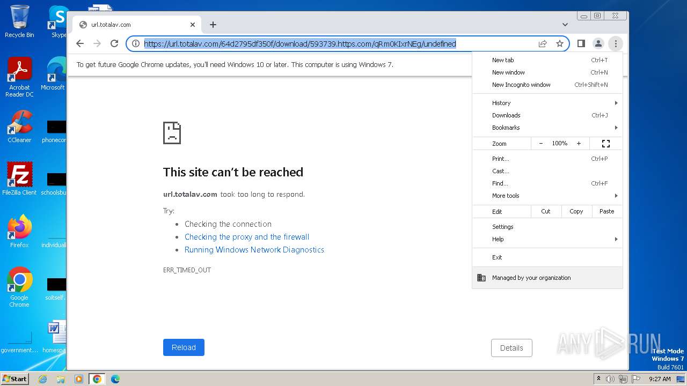The width and height of the screenshot is (687, 386).
Task: Click Paste in the Edit row
Action: coord(607,211)
